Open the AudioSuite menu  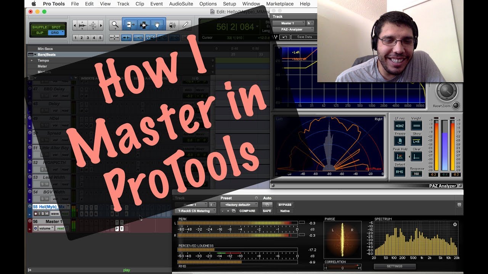(181, 4)
